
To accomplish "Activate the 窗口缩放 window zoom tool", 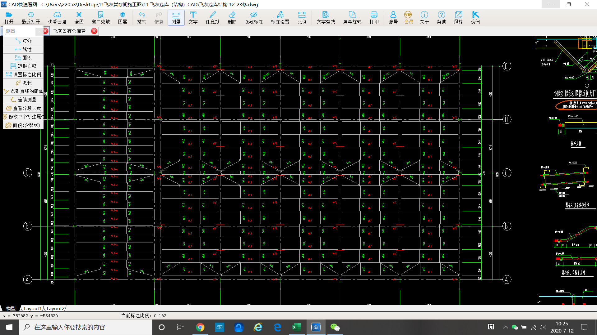I will tap(101, 18).
